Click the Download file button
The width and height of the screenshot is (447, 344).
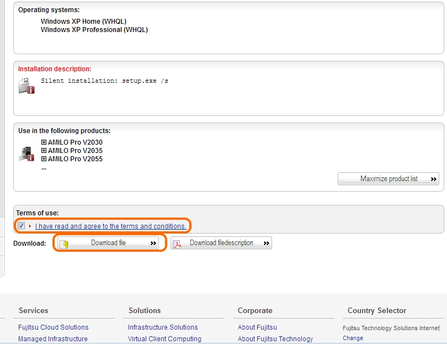coord(108,243)
